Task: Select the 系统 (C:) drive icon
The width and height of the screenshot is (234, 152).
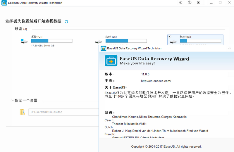Action: tap(24, 41)
